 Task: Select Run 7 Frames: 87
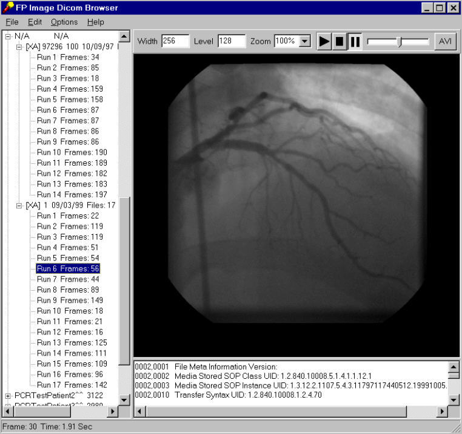click(x=68, y=121)
